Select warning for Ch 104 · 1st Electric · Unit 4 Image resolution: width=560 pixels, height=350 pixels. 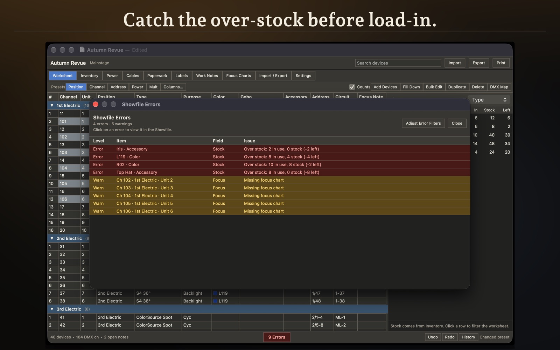[280, 196]
